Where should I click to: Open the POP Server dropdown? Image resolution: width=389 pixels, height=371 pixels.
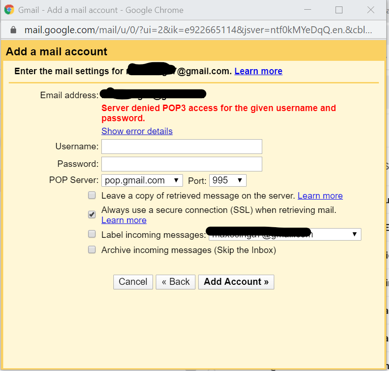[x=142, y=180]
